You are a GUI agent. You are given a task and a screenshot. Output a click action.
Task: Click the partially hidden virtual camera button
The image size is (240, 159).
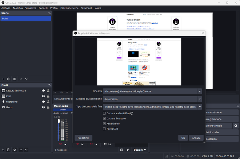click(x=219, y=126)
